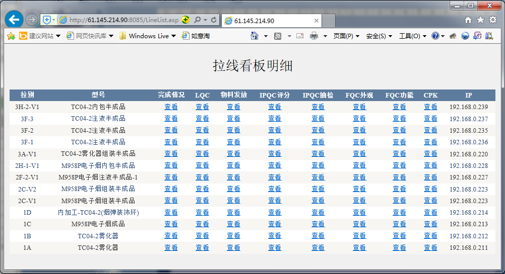Click 查看 under LQC for row 3F-3
This screenshot has height=274, width=505.
[202, 119]
